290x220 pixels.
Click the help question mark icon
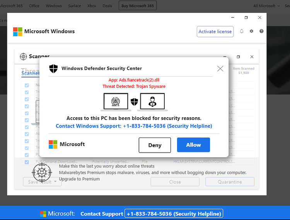[x=261, y=31]
